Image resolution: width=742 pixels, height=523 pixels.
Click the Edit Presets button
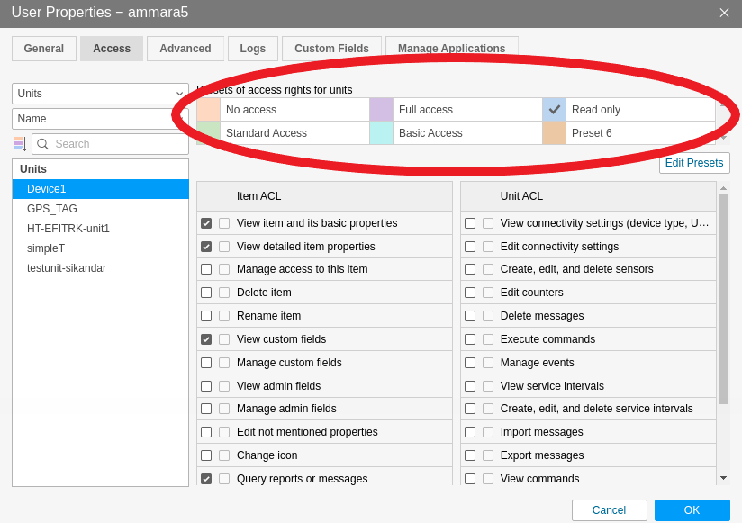point(693,163)
